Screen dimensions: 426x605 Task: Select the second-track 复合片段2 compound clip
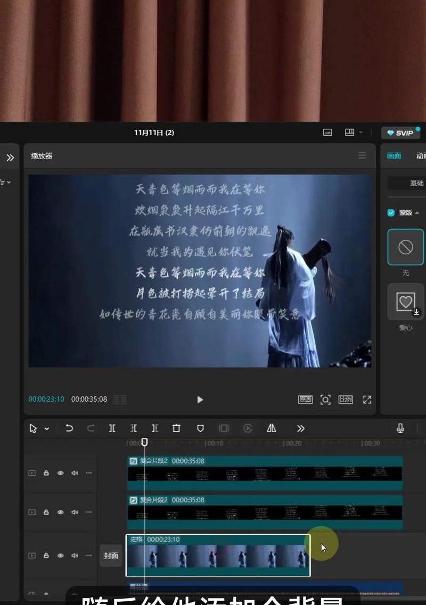(265, 512)
